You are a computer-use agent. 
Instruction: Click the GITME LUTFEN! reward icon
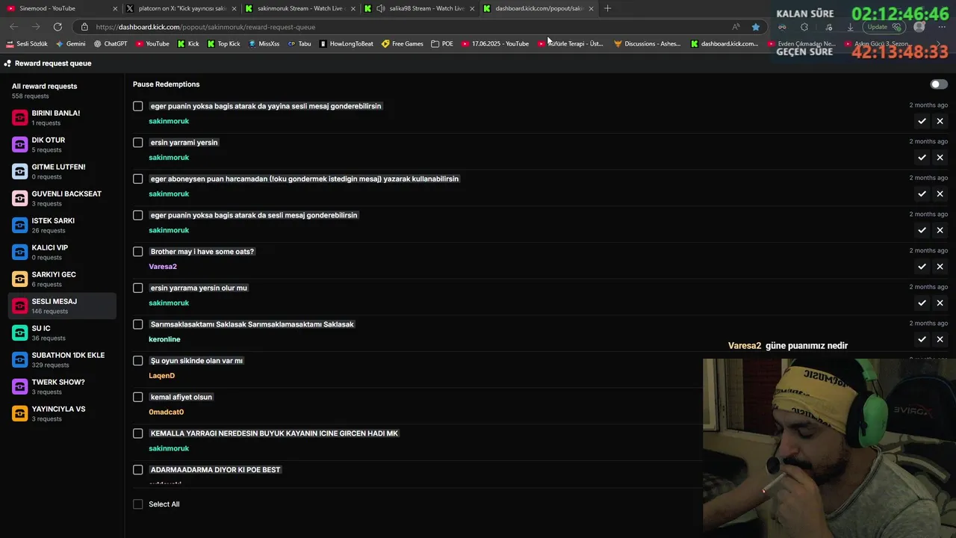19,171
